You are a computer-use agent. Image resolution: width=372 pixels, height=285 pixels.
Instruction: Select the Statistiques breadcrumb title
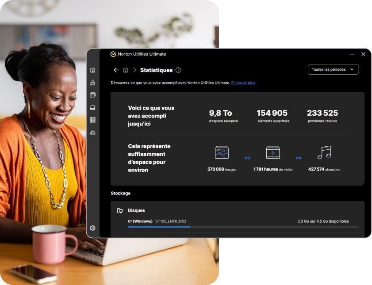156,70
